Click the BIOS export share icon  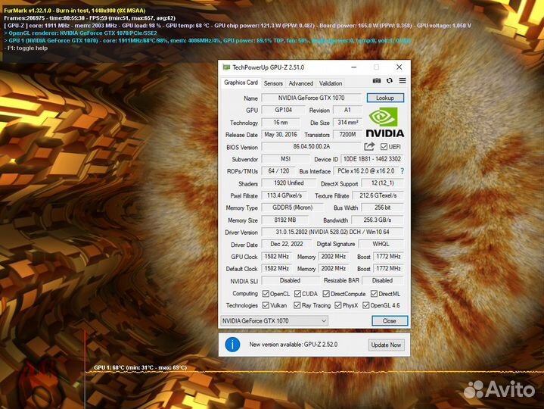pos(369,146)
